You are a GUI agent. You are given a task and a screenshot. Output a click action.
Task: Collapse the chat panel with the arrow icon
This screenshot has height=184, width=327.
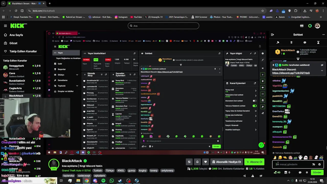click(x=272, y=35)
